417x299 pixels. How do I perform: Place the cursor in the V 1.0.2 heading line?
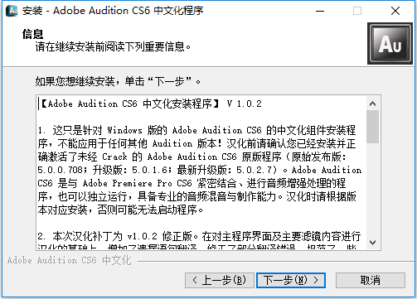pos(151,104)
